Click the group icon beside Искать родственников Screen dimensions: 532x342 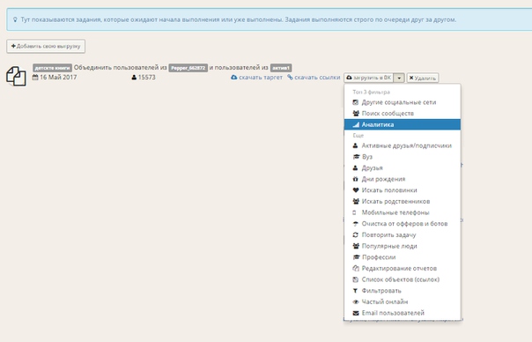click(x=356, y=201)
